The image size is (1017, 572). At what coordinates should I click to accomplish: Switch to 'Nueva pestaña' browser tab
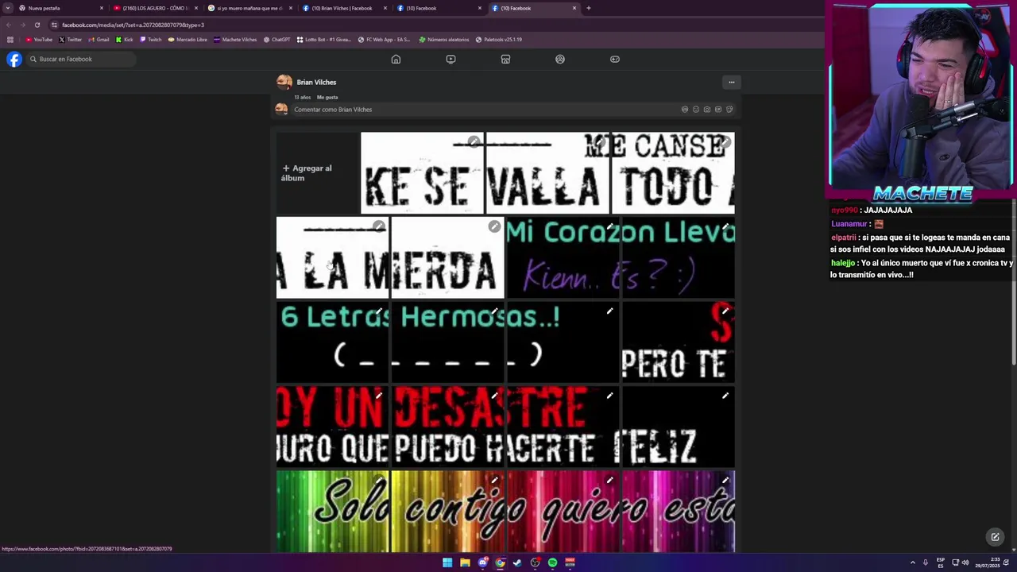(60, 8)
